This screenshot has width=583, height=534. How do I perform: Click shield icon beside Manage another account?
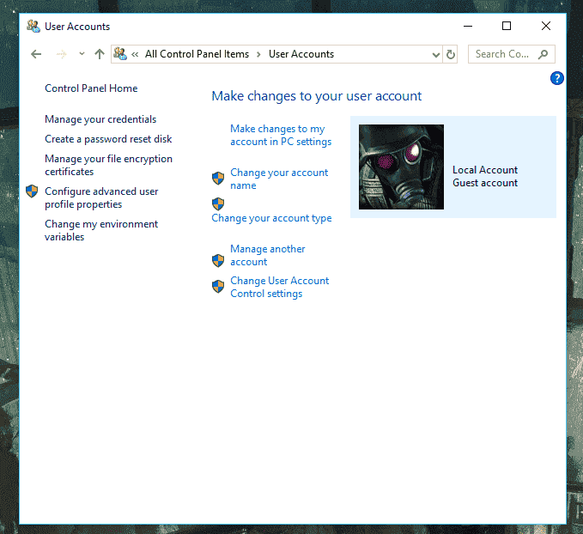click(218, 261)
